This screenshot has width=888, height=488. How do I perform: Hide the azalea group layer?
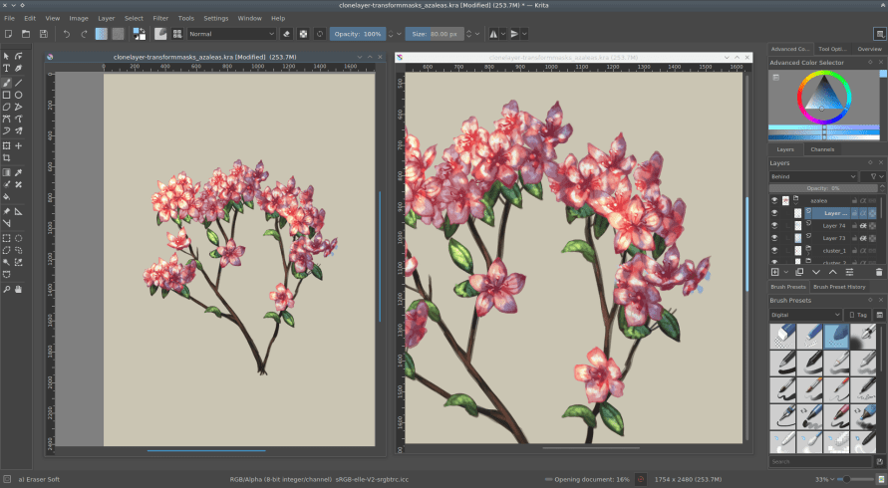click(774, 200)
